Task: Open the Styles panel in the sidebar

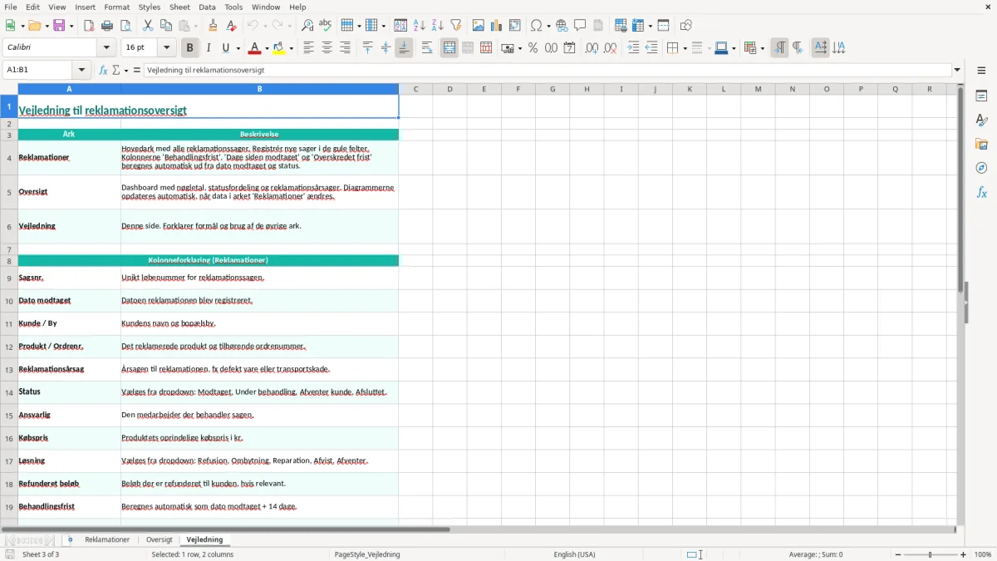Action: [x=981, y=121]
